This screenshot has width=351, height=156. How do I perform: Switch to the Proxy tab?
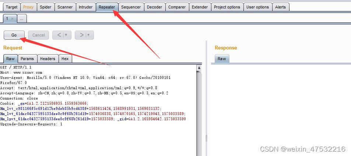(x=28, y=7)
